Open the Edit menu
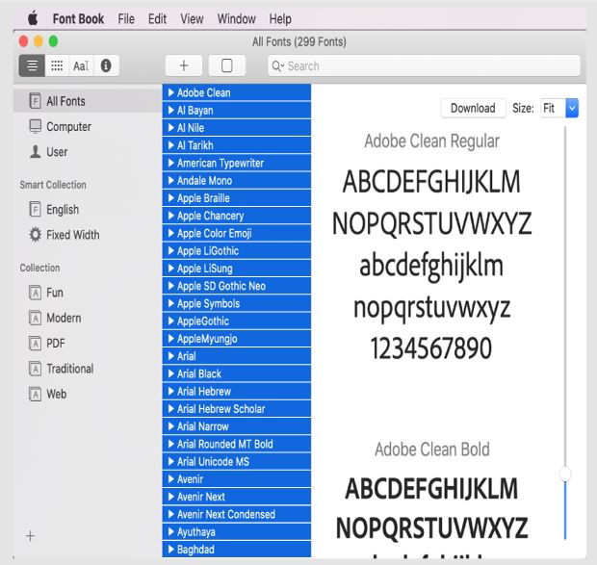597x565 pixels. 157,18
